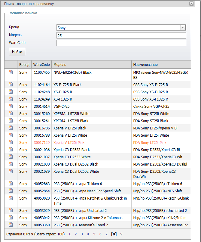Screen dimensions: 201x242
Task: Close the Поиск товара по справочнику dialog
Action: (191, 4)
